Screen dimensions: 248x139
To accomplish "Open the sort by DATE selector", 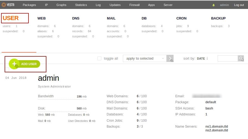I will [x=201, y=59].
